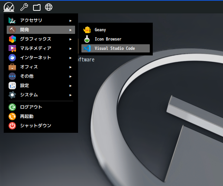Select the highlighted 開発 menu entry

(25, 30)
